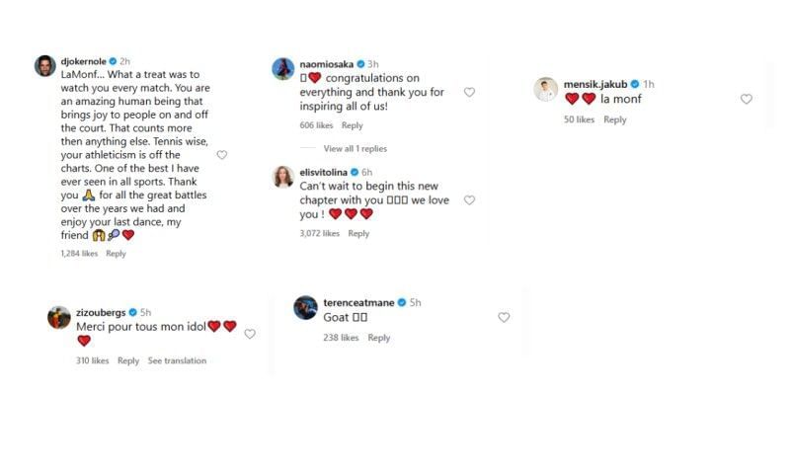
Task: Reply to elisvitolina's comment
Action: pyautogui.click(x=358, y=234)
